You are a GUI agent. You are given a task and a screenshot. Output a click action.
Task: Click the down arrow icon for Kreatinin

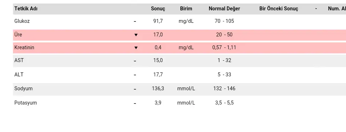pos(136,48)
